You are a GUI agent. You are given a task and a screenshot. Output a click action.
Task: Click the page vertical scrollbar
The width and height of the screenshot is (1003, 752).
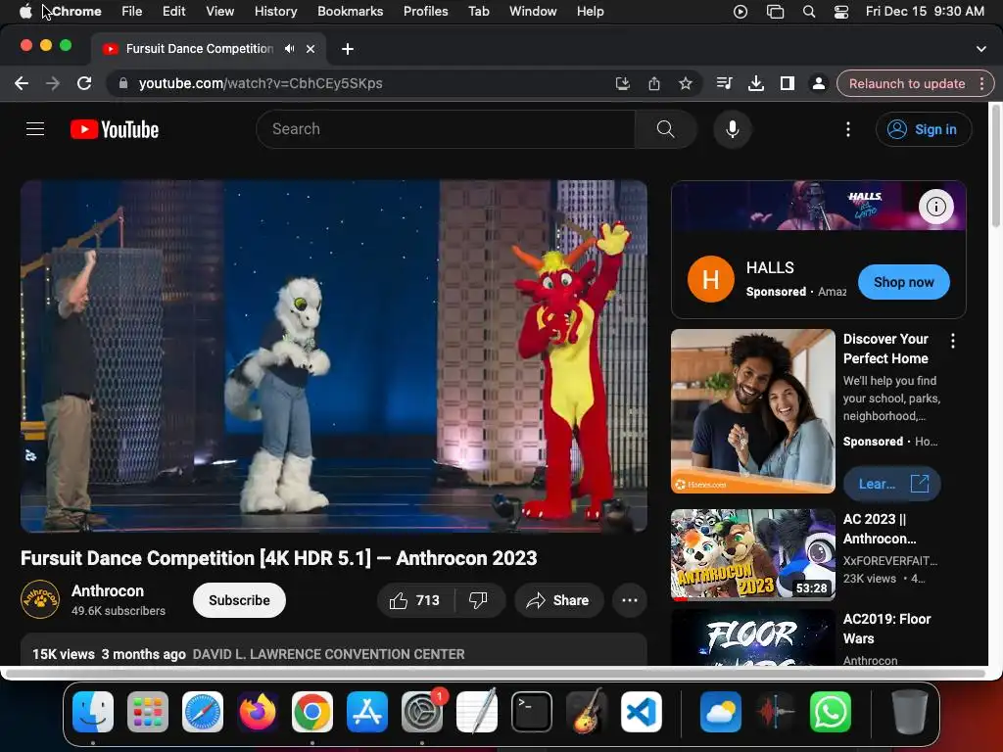pyautogui.click(x=995, y=164)
